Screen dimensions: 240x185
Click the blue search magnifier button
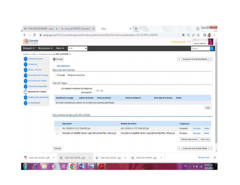point(212,48)
